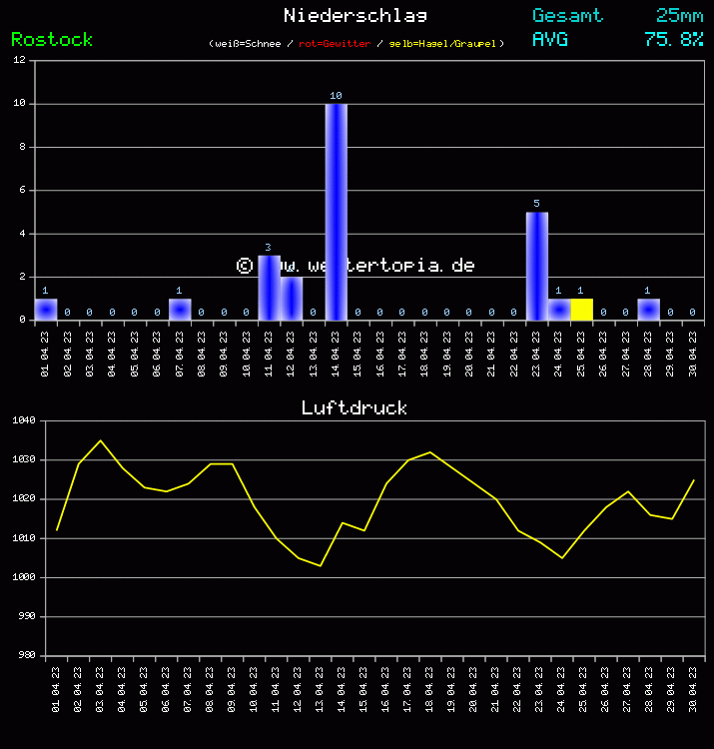
Task: Click the Niederschlag chart title
Action: point(356,15)
